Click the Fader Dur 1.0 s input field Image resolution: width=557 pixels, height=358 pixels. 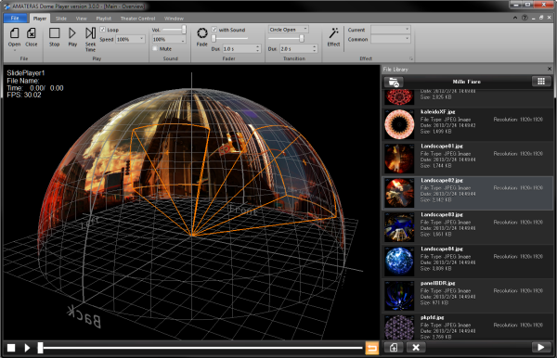pos(239,48)
